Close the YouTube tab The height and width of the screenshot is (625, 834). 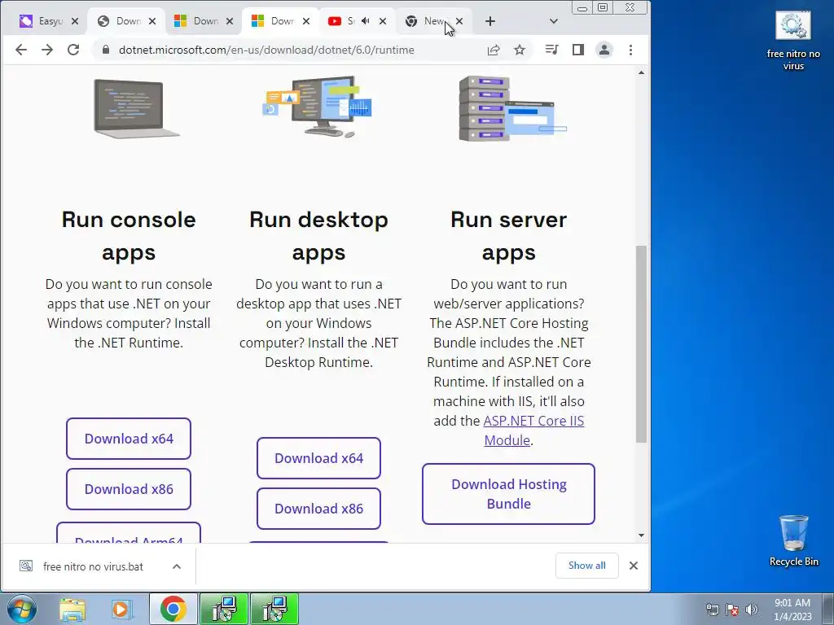pos(383,21)
